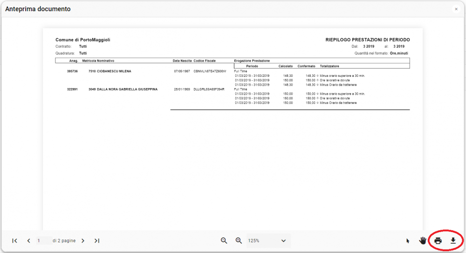Go to the next page
This screenshot has height=253, width=466.
[x=83, y=241]
